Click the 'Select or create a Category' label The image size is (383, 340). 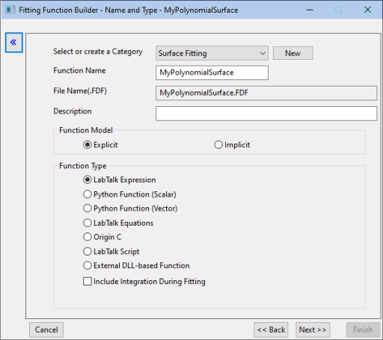point(98,52)
